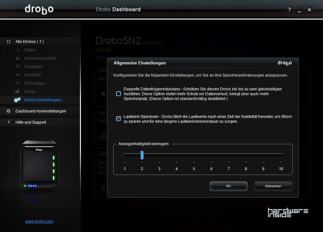This screenshot has width=323, height=232.
Task: Open help with the title bar question mark
Action: [x=289, y=10]
